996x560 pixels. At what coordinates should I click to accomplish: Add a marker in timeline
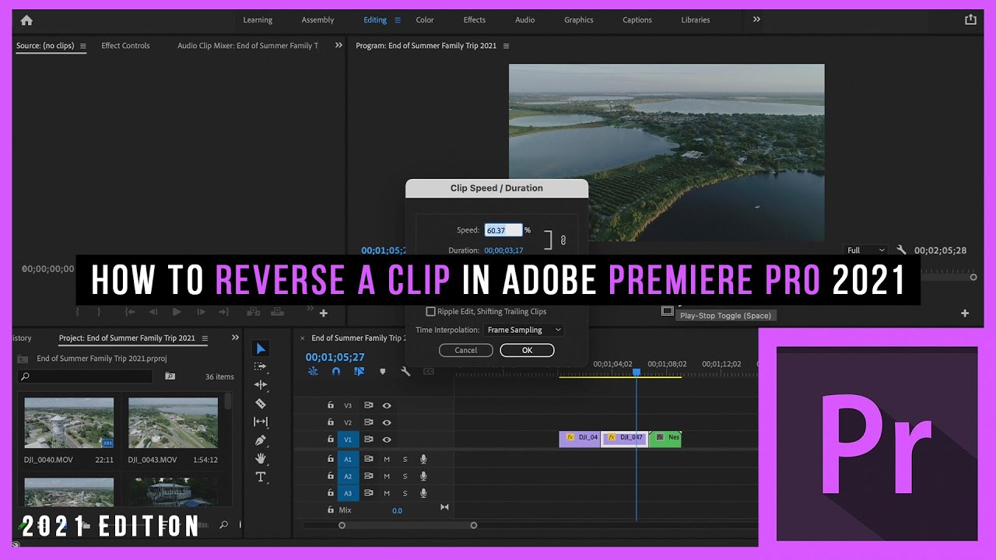[382, 372]
